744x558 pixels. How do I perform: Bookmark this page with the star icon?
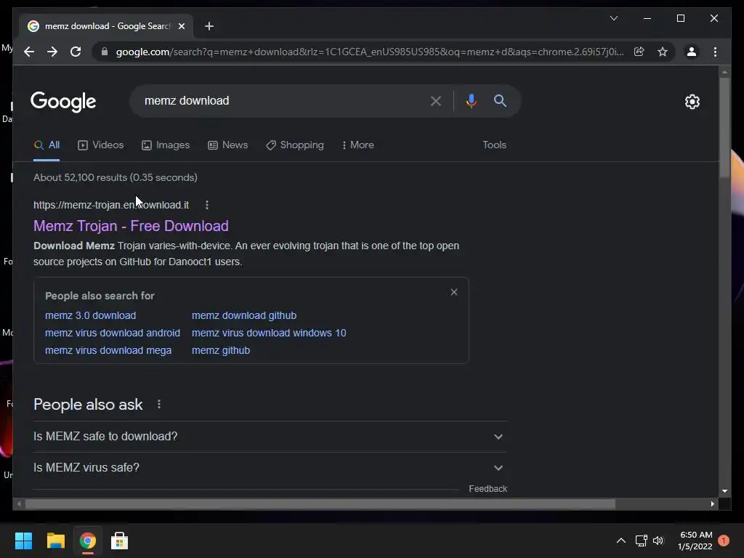click(663, 52)
